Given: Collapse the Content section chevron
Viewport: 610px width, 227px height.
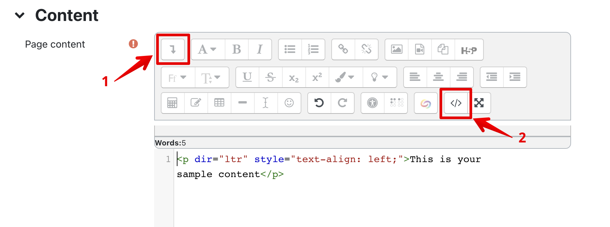Looking at the screenshot, I should click(20, 15).
